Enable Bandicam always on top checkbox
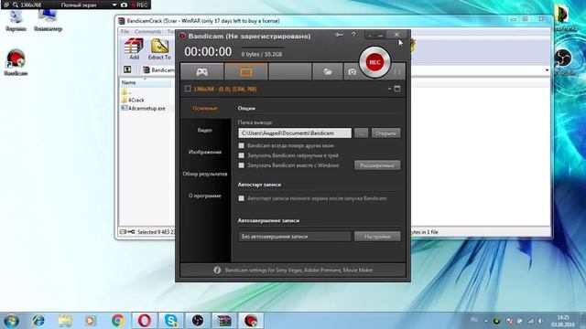Screen dimensions: 586x329 [242, 145]
